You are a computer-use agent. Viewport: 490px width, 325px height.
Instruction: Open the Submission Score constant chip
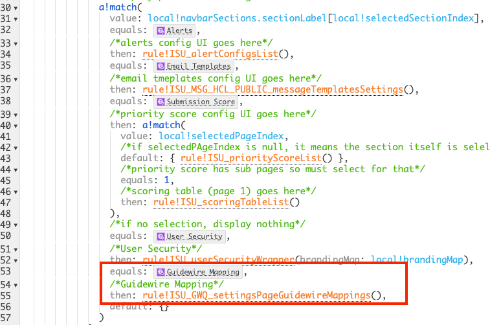pyautogui.click(x=195, y=102)
